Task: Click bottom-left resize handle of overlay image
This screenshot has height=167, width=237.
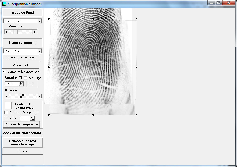Action: pos(49,115)
